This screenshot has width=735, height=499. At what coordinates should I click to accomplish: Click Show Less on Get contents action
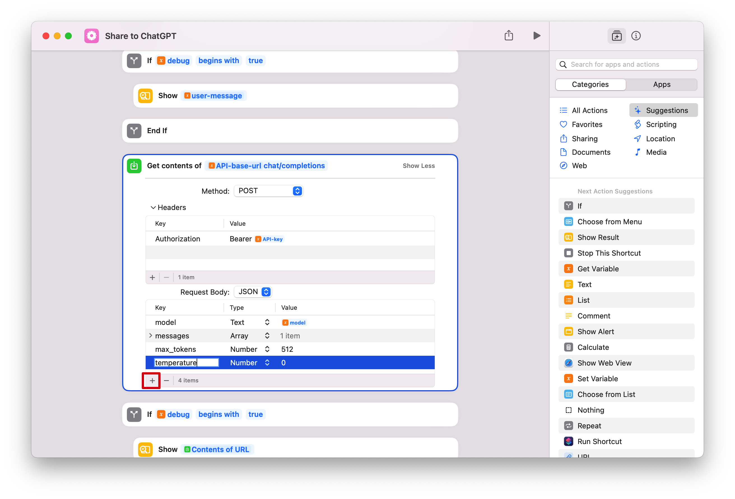[419, 165]
